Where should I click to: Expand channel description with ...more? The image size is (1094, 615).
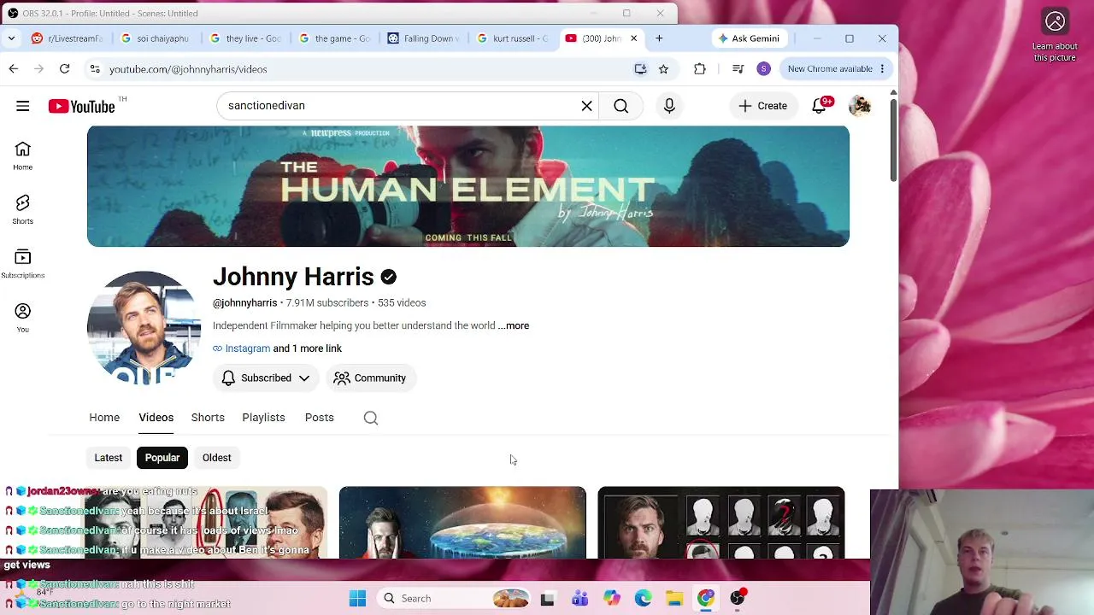pos(514,325)
